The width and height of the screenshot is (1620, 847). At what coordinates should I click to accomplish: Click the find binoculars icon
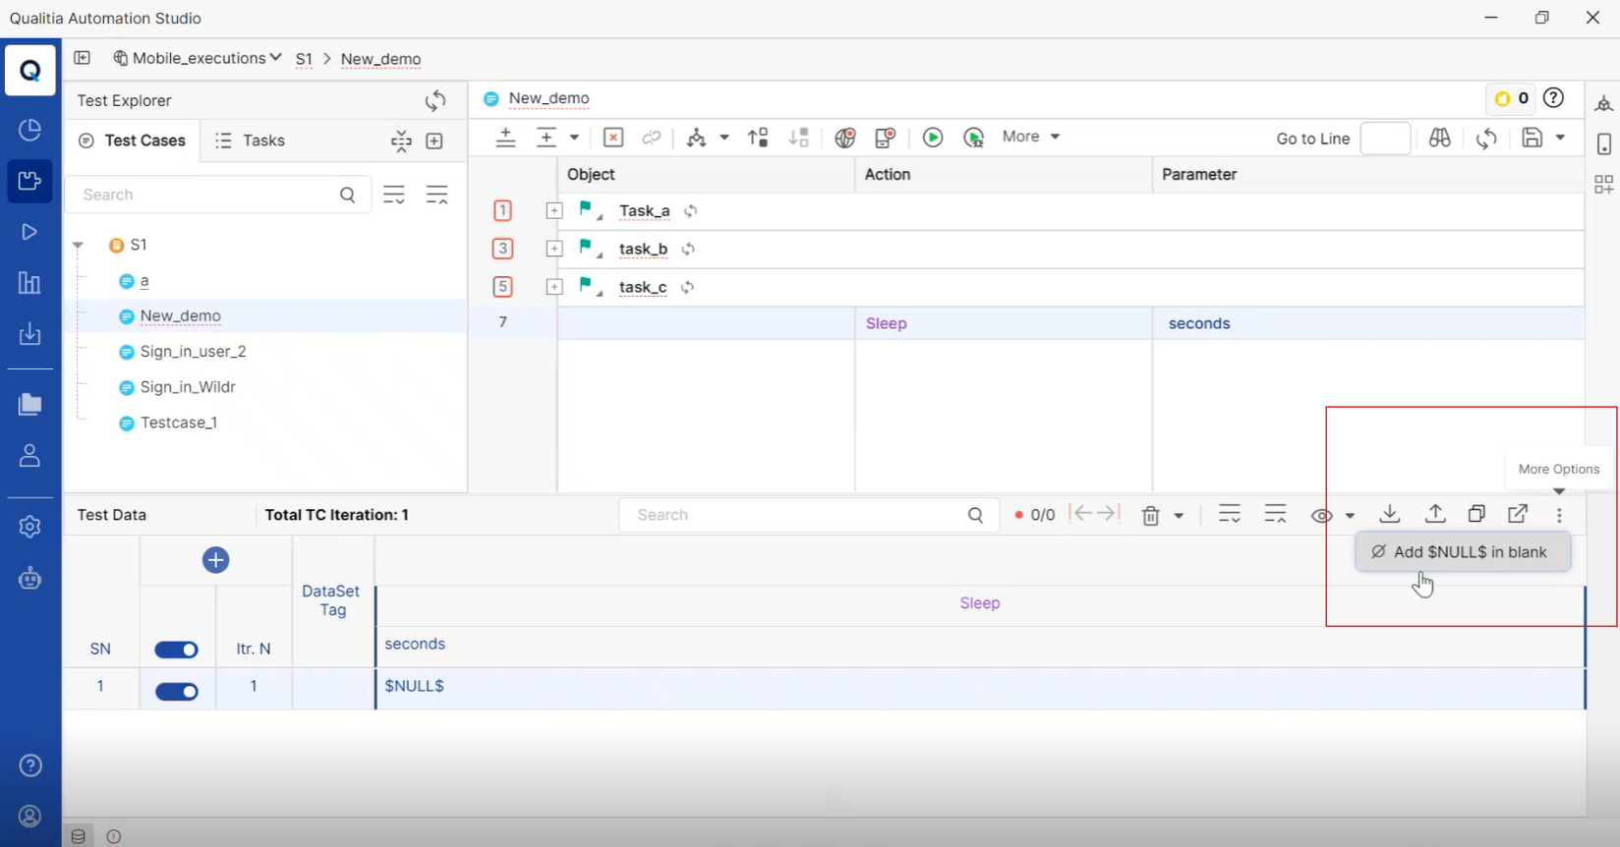1440,139
